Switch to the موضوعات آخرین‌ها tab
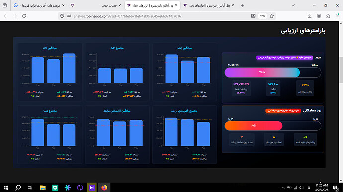The width and height of the screenshot is (343, 192). tap(39, 5)
